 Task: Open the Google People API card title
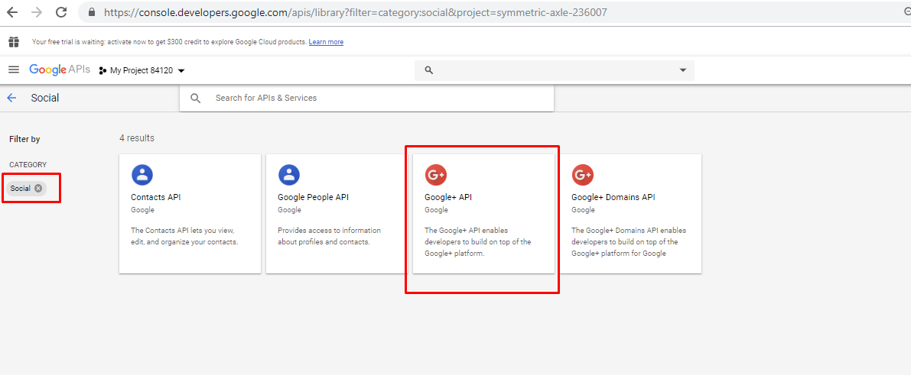tap(313, 197)
